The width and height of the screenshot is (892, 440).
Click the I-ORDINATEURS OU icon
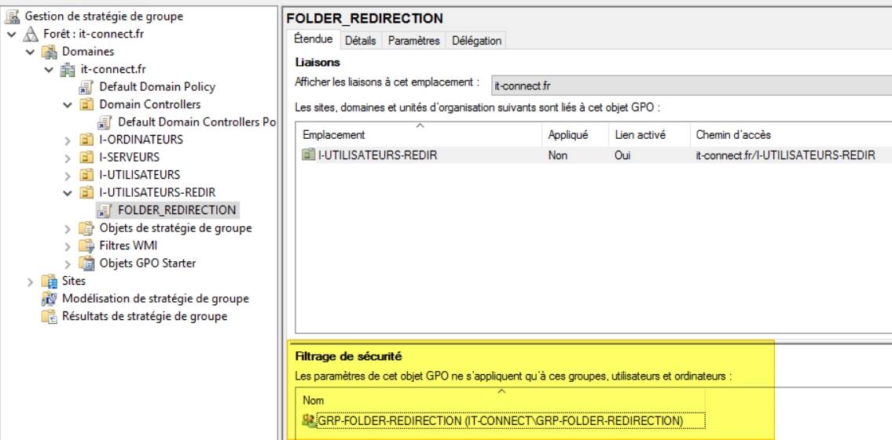[x=86, y=140]
